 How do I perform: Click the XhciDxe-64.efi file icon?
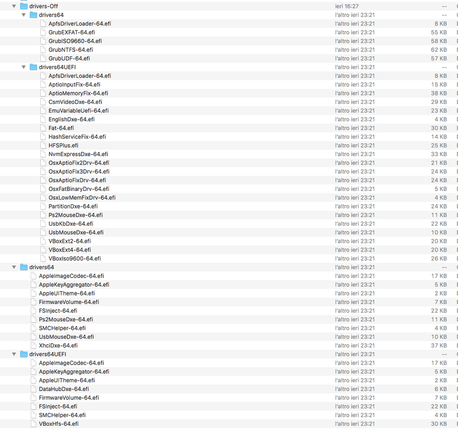click(x=34, y=345)
